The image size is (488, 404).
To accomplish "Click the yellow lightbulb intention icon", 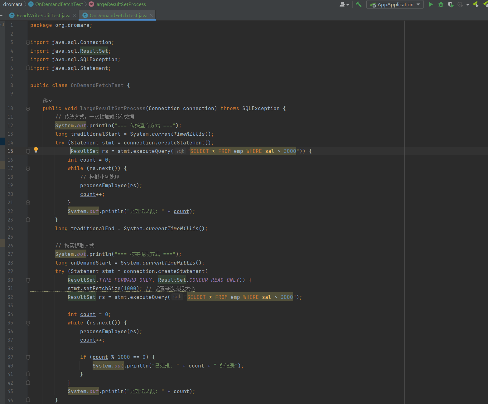I will (36, 150).
